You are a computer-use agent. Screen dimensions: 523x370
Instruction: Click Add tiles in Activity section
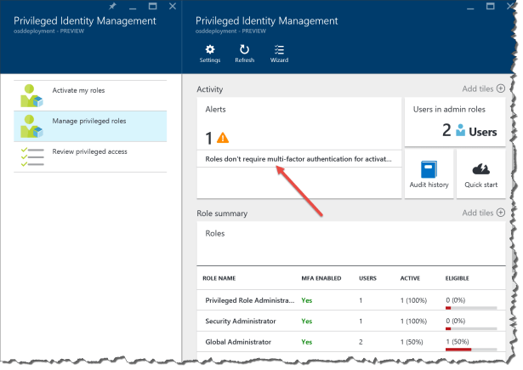pos(483,88)
